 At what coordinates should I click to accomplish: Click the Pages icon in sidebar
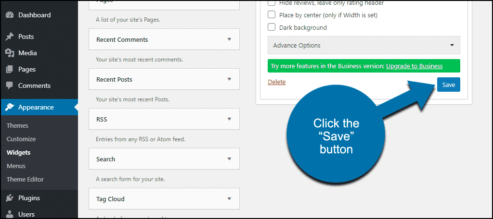[10, 69]
